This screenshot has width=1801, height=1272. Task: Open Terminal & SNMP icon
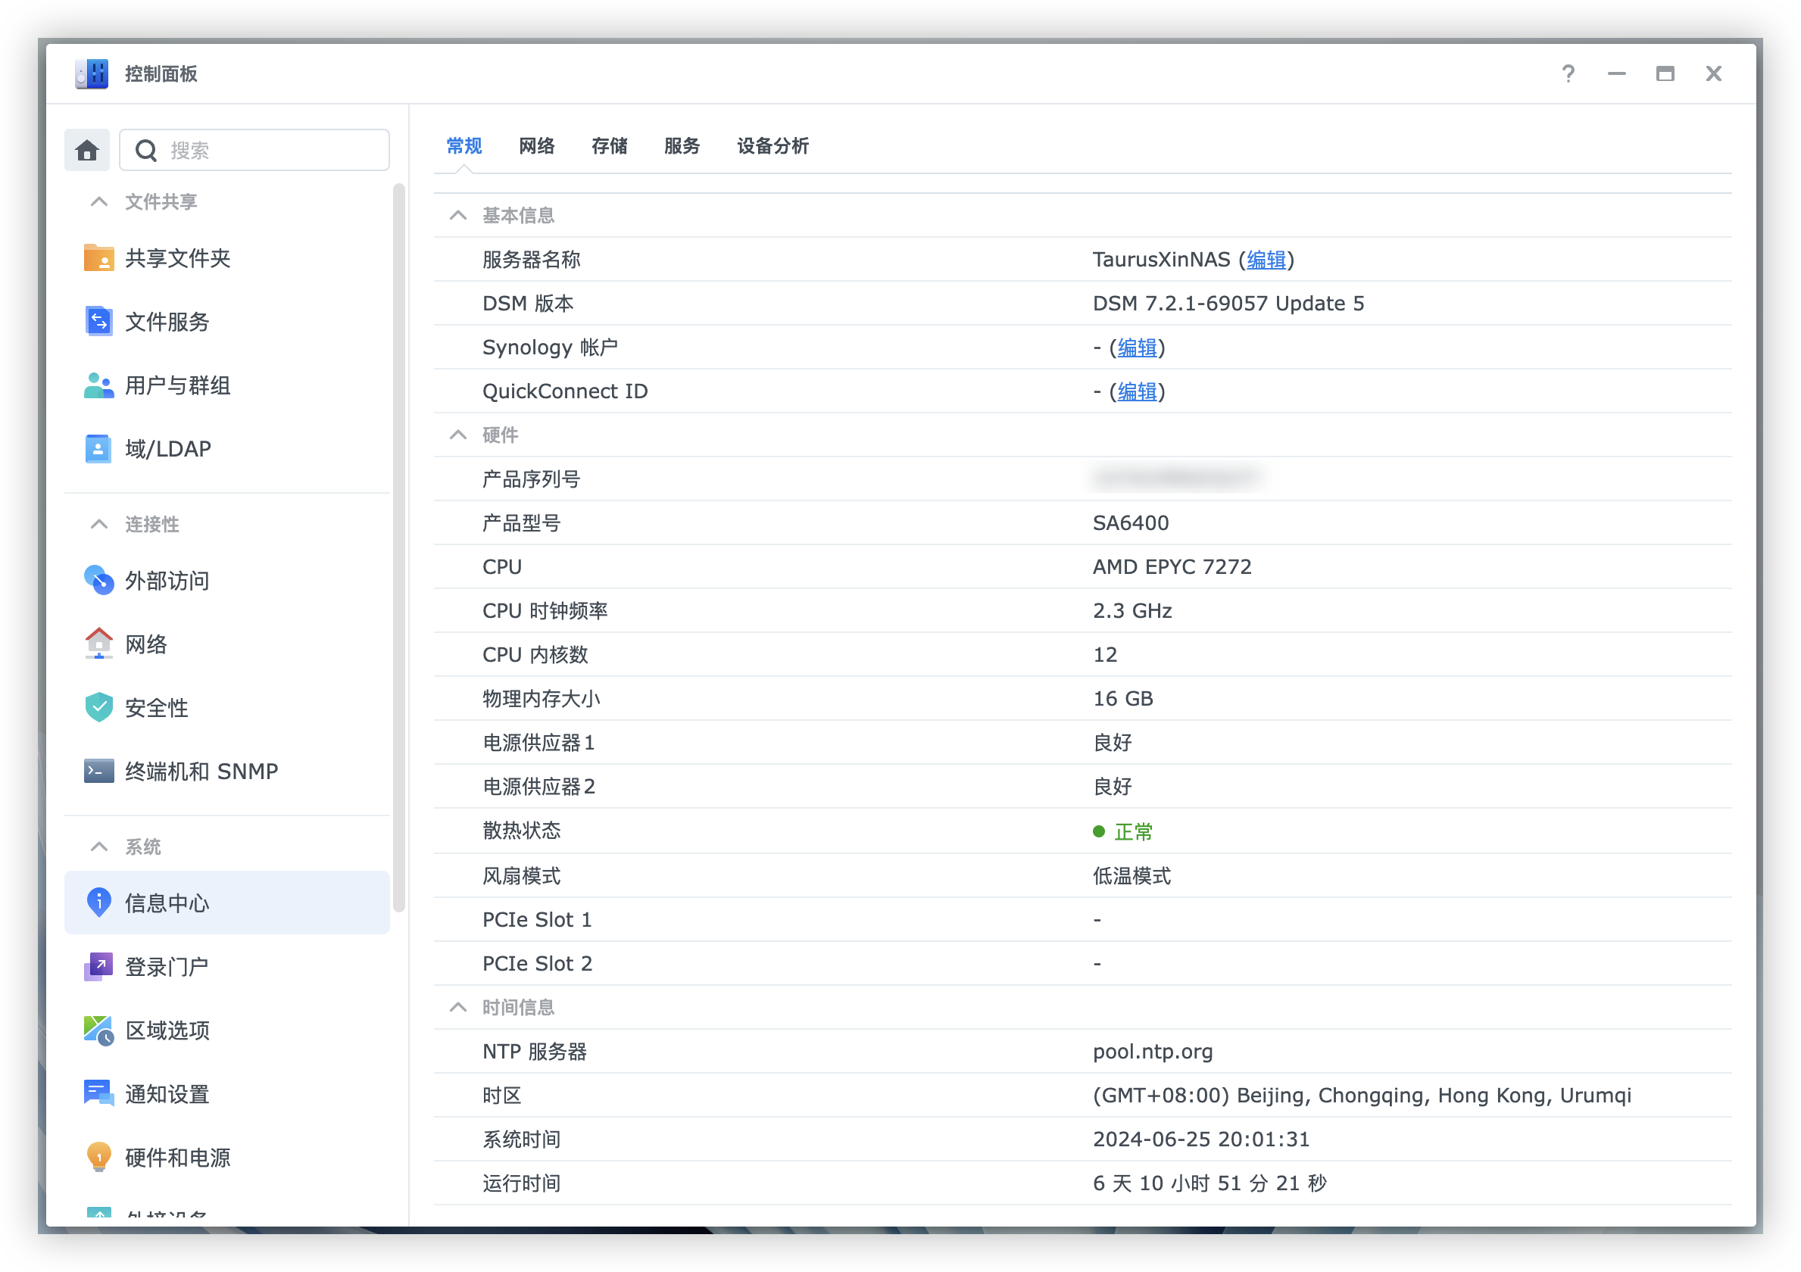click(98, 771)
